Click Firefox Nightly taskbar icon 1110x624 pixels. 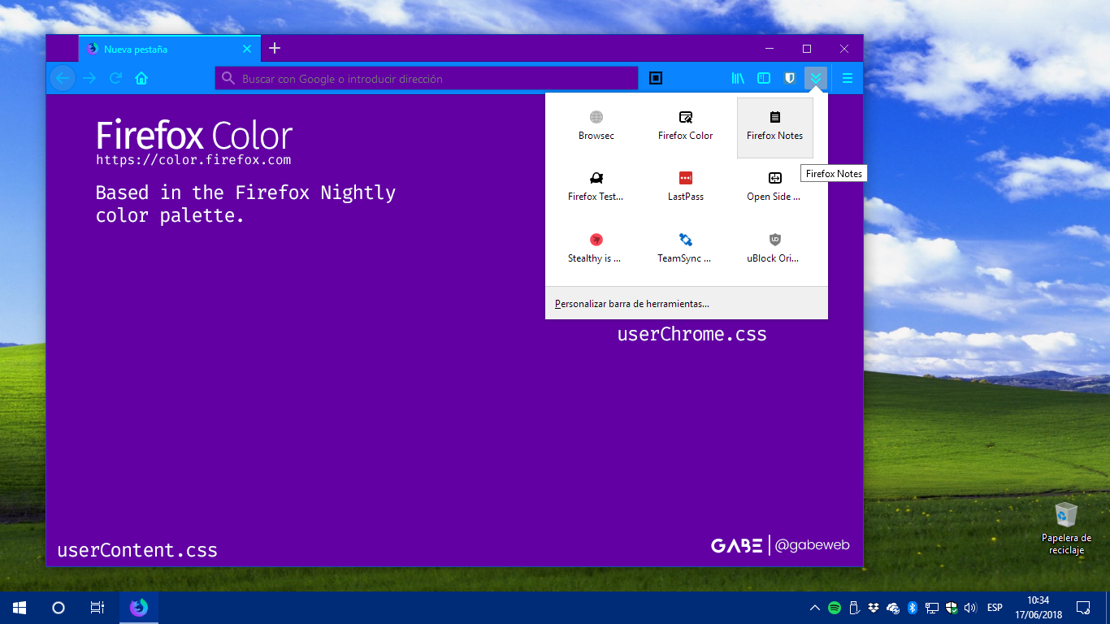coord(139,608)
